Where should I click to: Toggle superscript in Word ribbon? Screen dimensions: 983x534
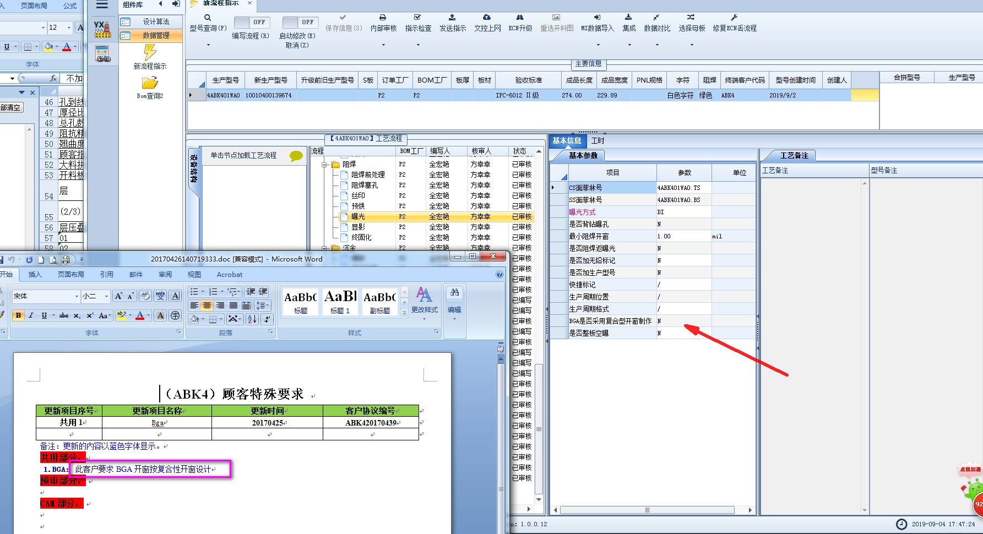pos(90,315)
